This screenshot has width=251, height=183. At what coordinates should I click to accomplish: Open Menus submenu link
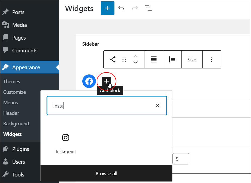click(x=11, y=103)
